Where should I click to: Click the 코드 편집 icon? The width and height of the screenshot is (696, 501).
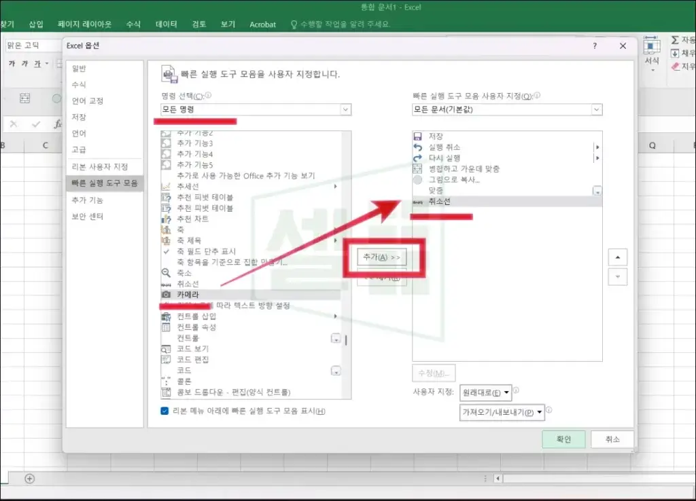click(166, 360)
